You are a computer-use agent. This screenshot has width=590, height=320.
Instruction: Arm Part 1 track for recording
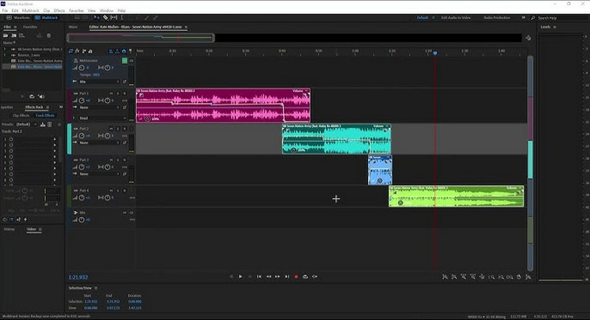tap(125, 93)
